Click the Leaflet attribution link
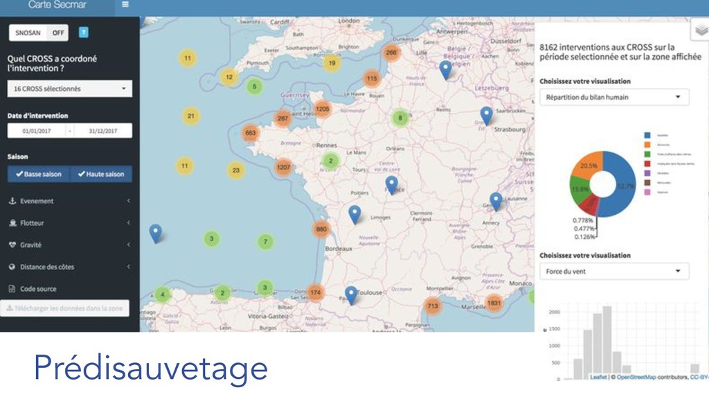This screenshot has width=709, height=399. click(x=598, y=377)
